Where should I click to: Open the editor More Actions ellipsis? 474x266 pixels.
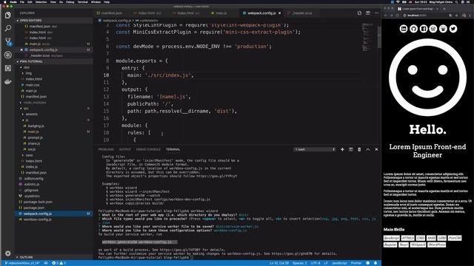(x=376, y=13)
